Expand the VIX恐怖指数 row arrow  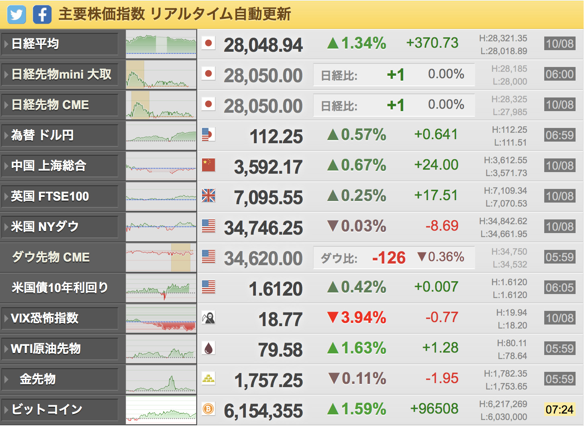click(6, 318)
